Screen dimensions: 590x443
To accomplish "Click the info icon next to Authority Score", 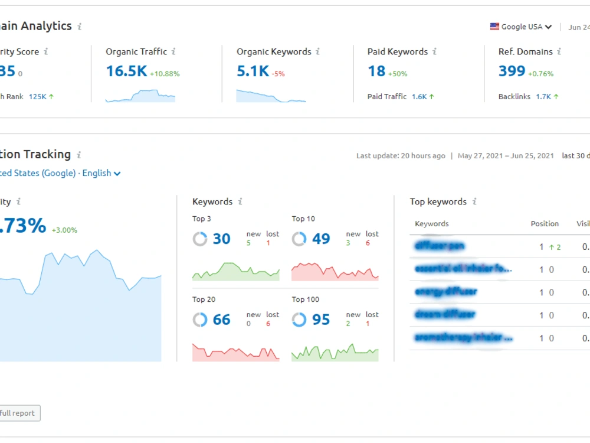I will pyautogui.click(x=46, y=51).
